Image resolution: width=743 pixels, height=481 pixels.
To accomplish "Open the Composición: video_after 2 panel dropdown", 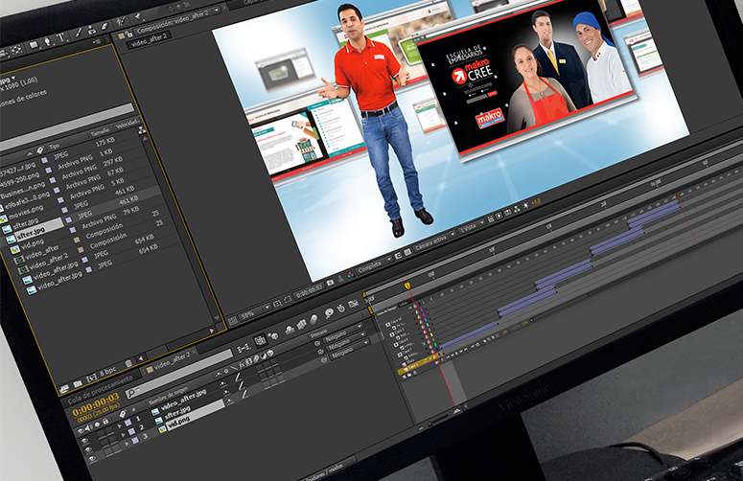I will pyautogui.click(x=216, y=10).
